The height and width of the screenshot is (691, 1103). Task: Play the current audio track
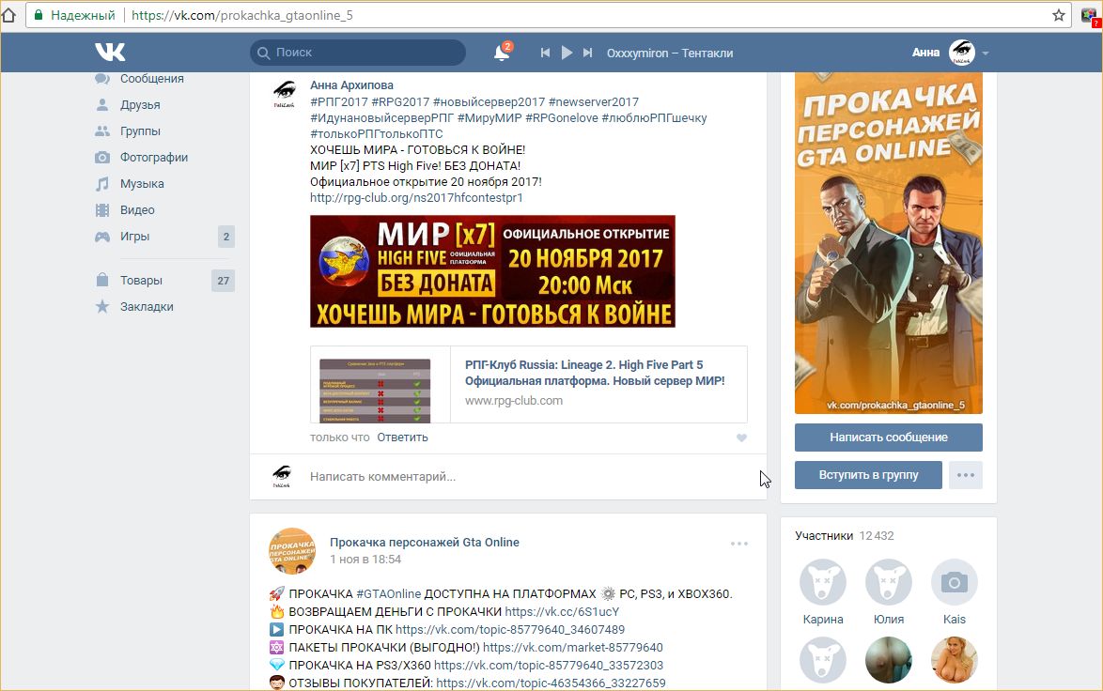567,53
